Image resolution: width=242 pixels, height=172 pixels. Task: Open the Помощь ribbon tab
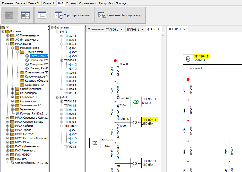(x=121, y=3)
